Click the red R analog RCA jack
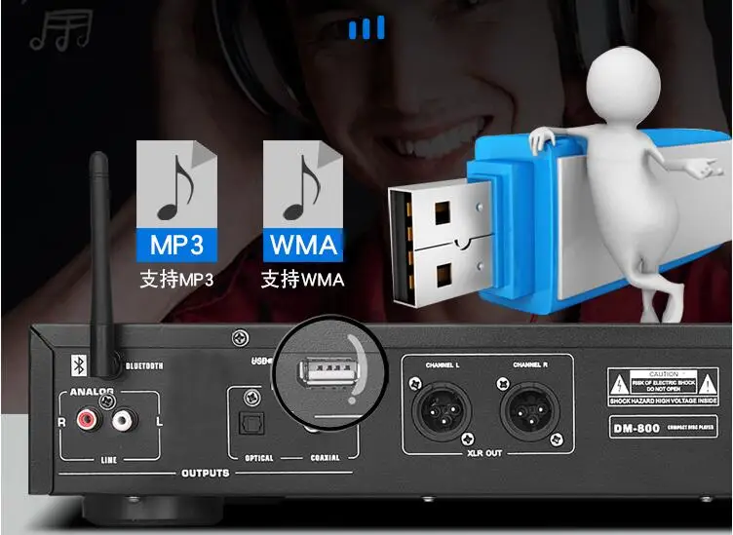 coord(89,420)
